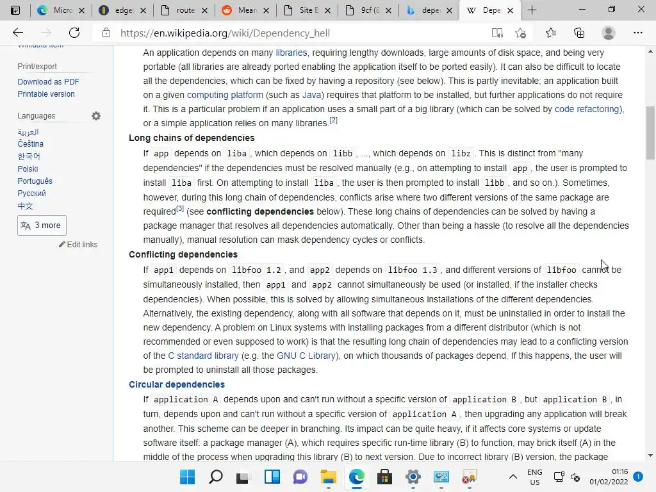Open the 'code refactoring' link
The image size is (656, 492).
click(588, 109)
